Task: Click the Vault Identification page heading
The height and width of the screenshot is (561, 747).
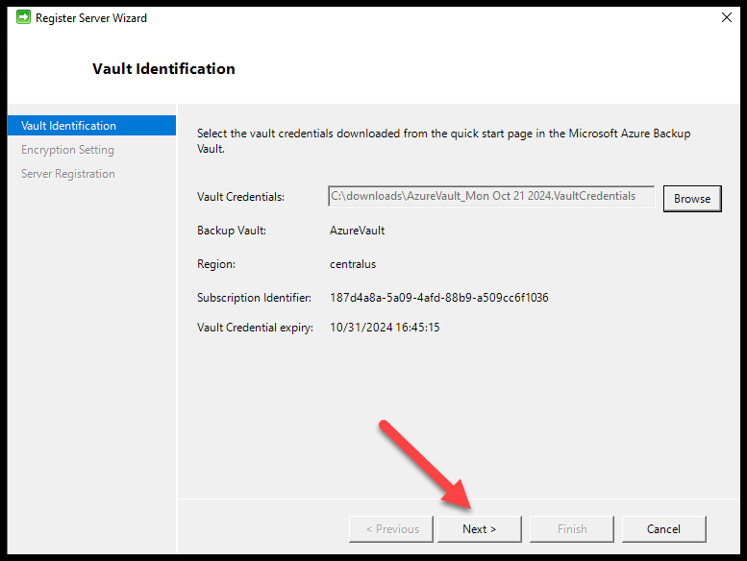Action: click(x=163, y=68)
